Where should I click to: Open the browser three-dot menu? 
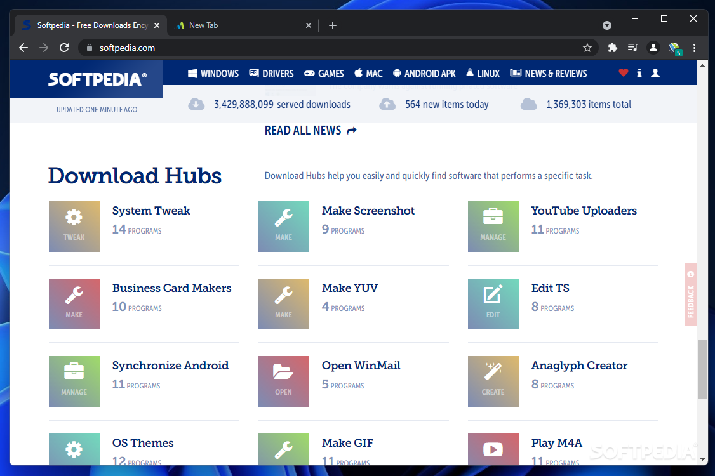click(x=694, y=48)
